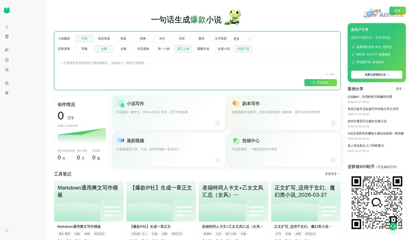Select 科幻 genre tag

pyautogui.click(x=162, y=39)
